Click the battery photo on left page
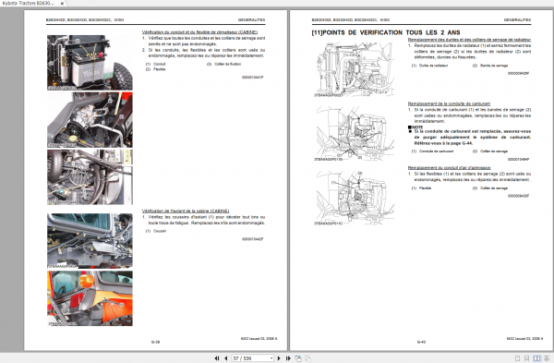This screenshot has height=363, width=554. click(90, 63)
